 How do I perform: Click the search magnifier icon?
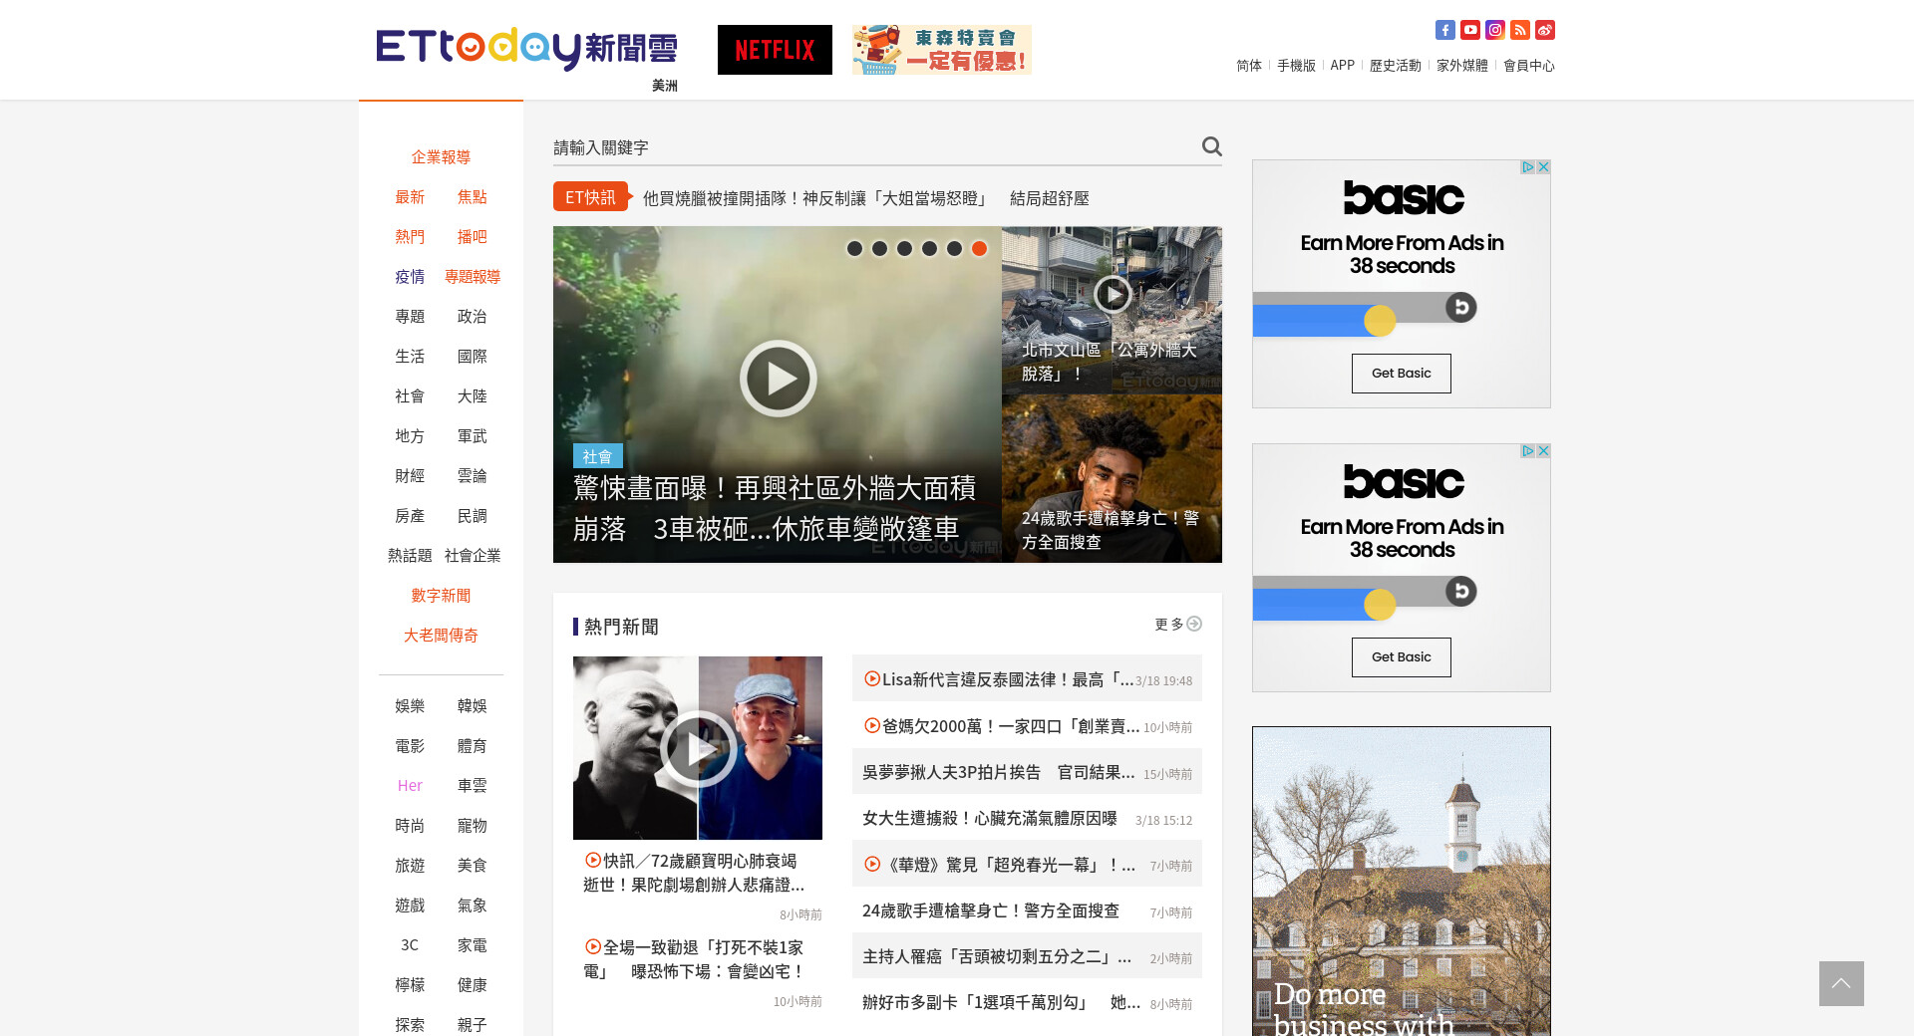tap(1211, 146)
